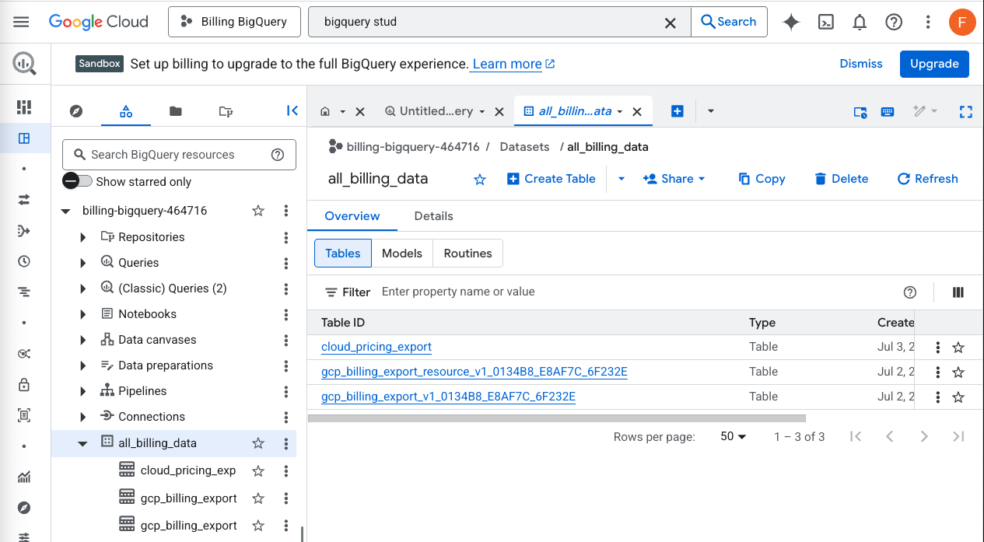Open actions menu for Notebooks
Viewport: 984px width, 542px height.
click(x=286, y=314)
